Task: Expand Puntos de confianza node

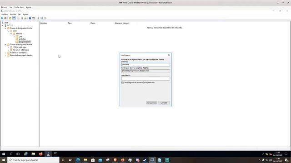Action: (x=5, y=53)
